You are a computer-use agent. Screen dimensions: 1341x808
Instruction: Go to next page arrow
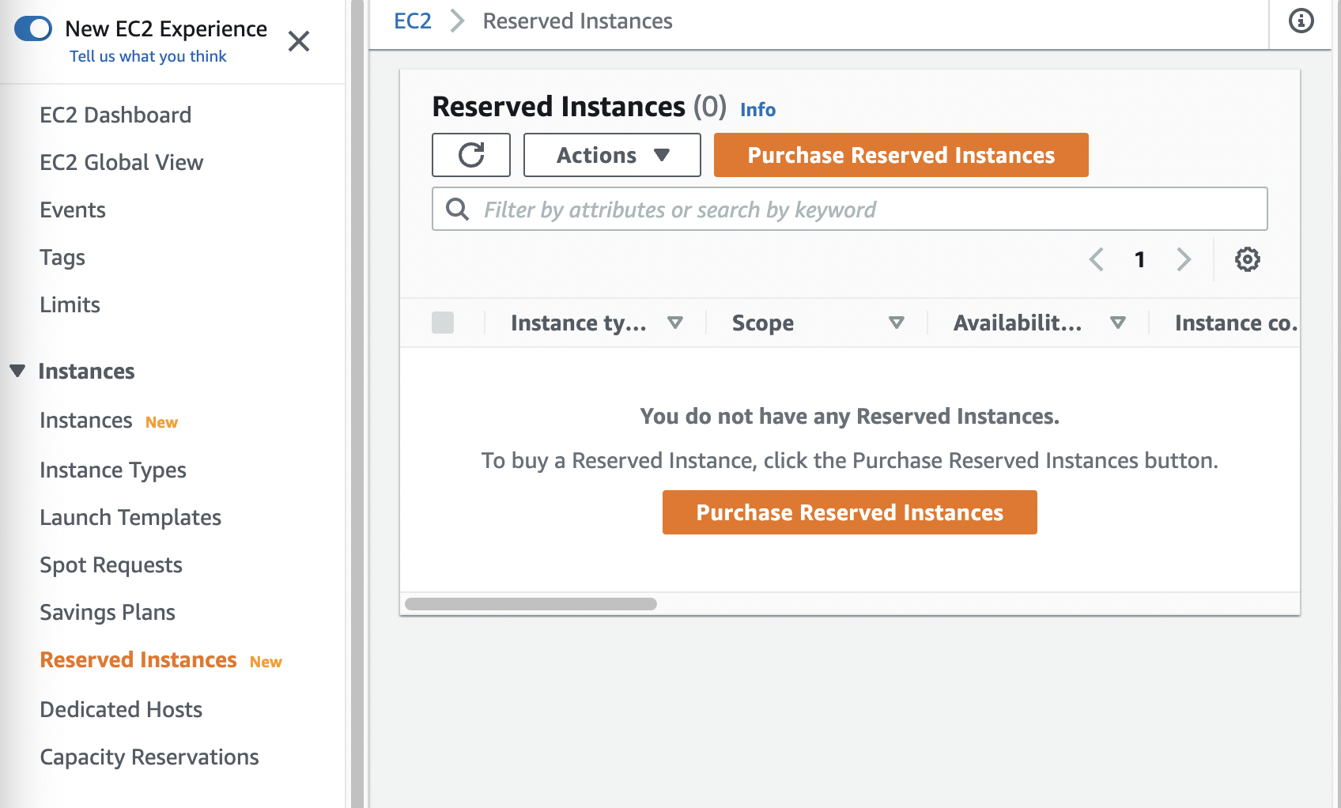1184,259
